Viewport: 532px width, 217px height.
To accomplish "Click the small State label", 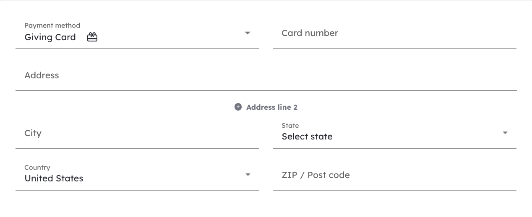I will coord(290,126).
